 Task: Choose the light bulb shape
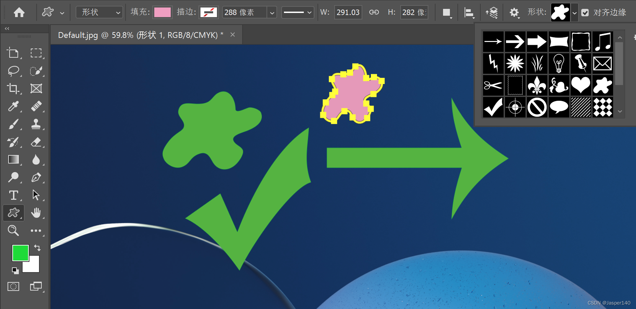(x=559, y=64)
